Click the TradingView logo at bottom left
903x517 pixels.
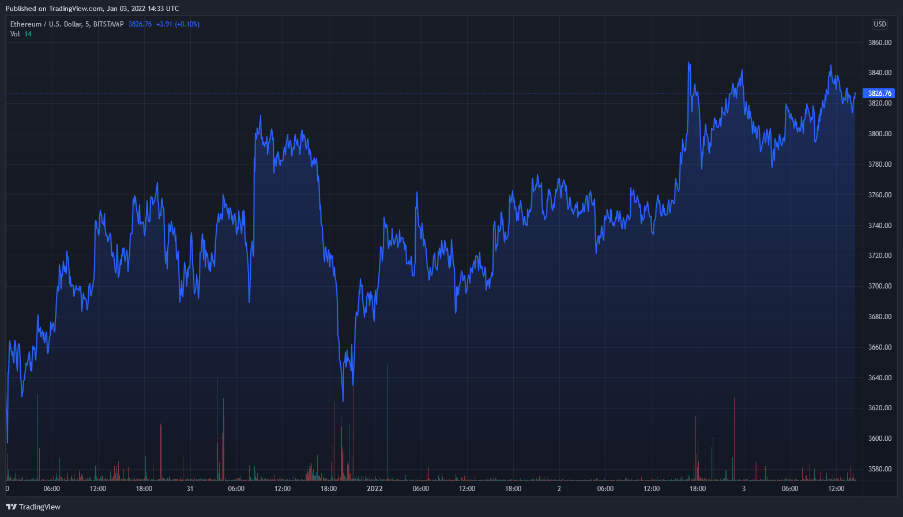pos(11,507)
